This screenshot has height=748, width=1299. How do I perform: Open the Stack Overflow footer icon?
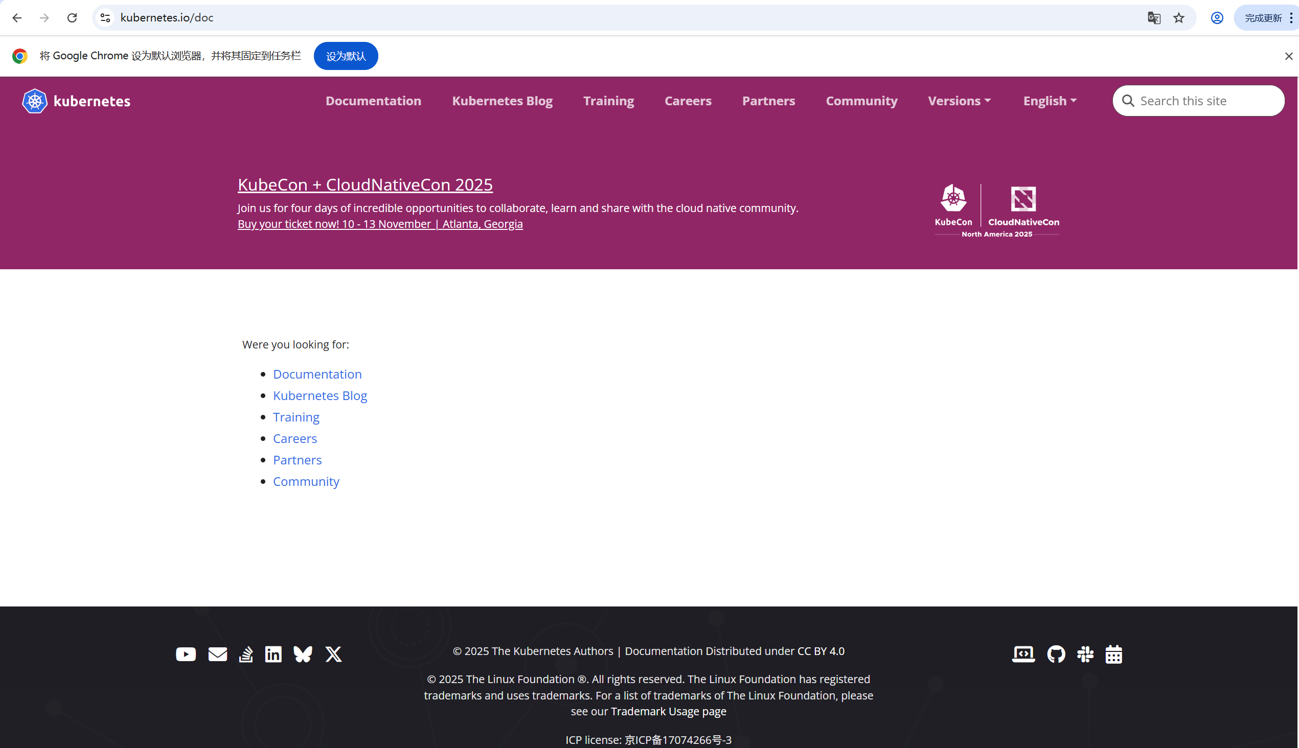pyautogui.click(x=246, y=654)
